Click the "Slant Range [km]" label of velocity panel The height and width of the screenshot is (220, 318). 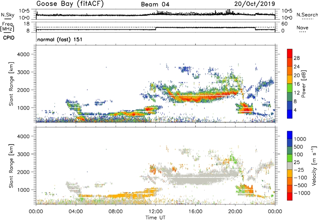[x=11, y=166]
